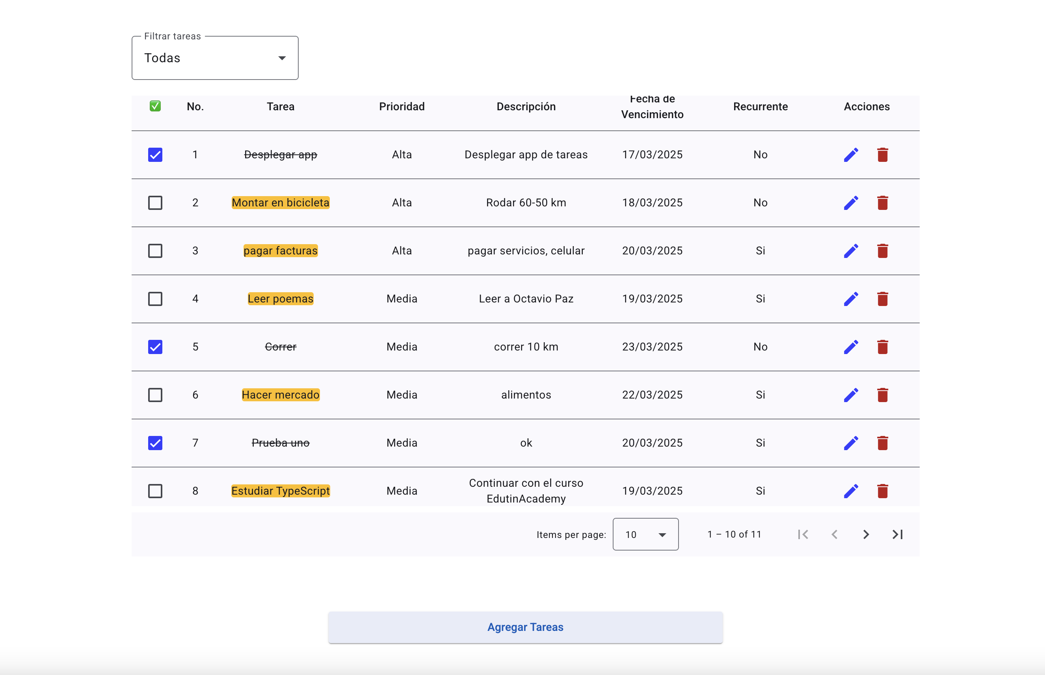This screenshot has width=1045, height=675.
Task: Uncheck the Prueba uno checkbox
Action: [x=155, y=443]
